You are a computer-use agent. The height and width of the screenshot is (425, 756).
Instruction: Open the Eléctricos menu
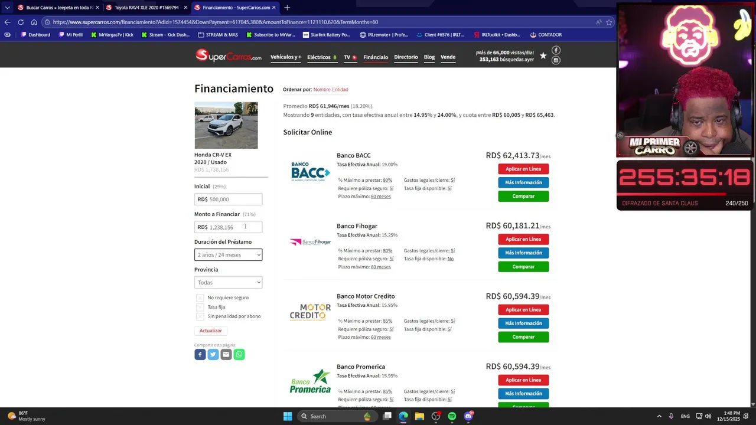(x=322, y=57)
